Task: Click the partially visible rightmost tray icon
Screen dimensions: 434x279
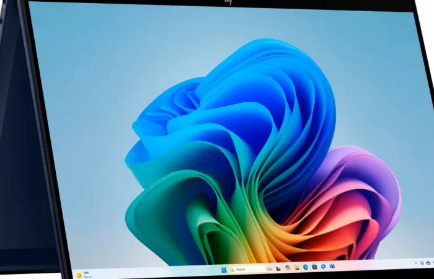Action: [x=432, y=262]
